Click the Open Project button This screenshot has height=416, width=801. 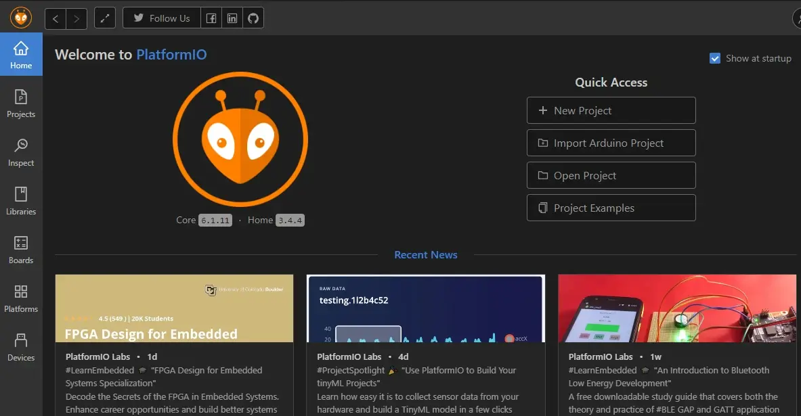(x=611, y=175)
